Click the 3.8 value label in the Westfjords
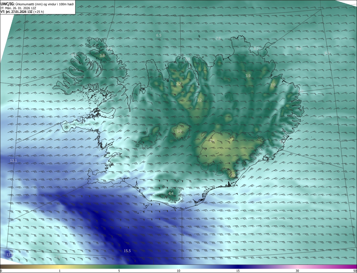This screenshot has width=357, height=273. tap(102, 56)
